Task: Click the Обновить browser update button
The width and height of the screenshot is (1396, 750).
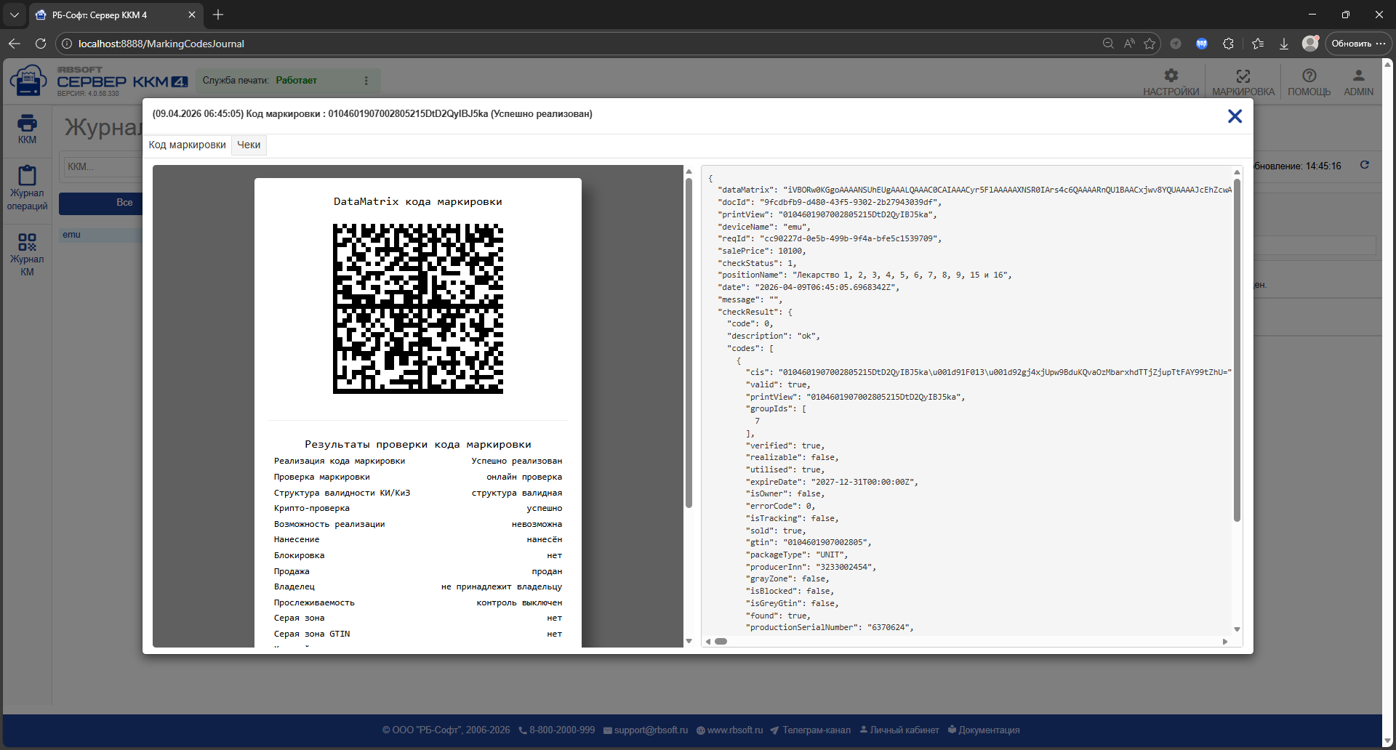Action: point(1358,44)
